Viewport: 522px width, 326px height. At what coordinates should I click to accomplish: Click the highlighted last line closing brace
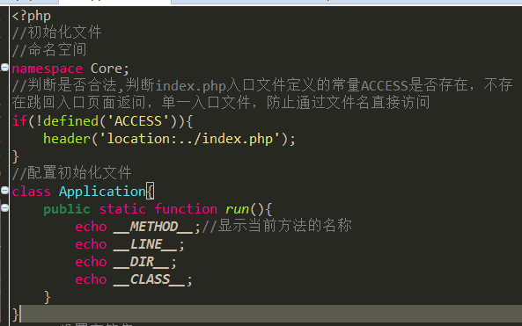(15, 314)
